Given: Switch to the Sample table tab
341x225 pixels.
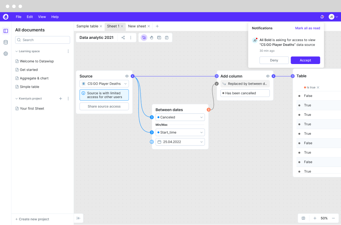Looking at the screenshot, I should (87, 26).
